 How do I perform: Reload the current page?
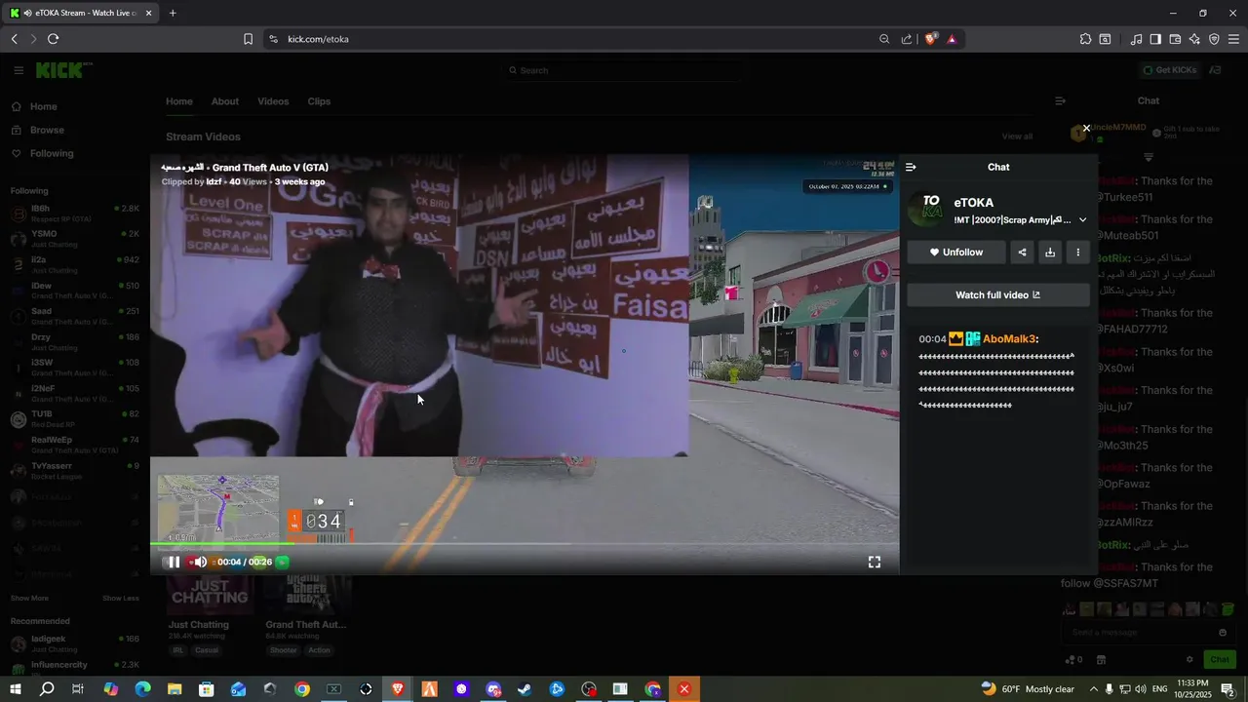(x=53, y=39)
